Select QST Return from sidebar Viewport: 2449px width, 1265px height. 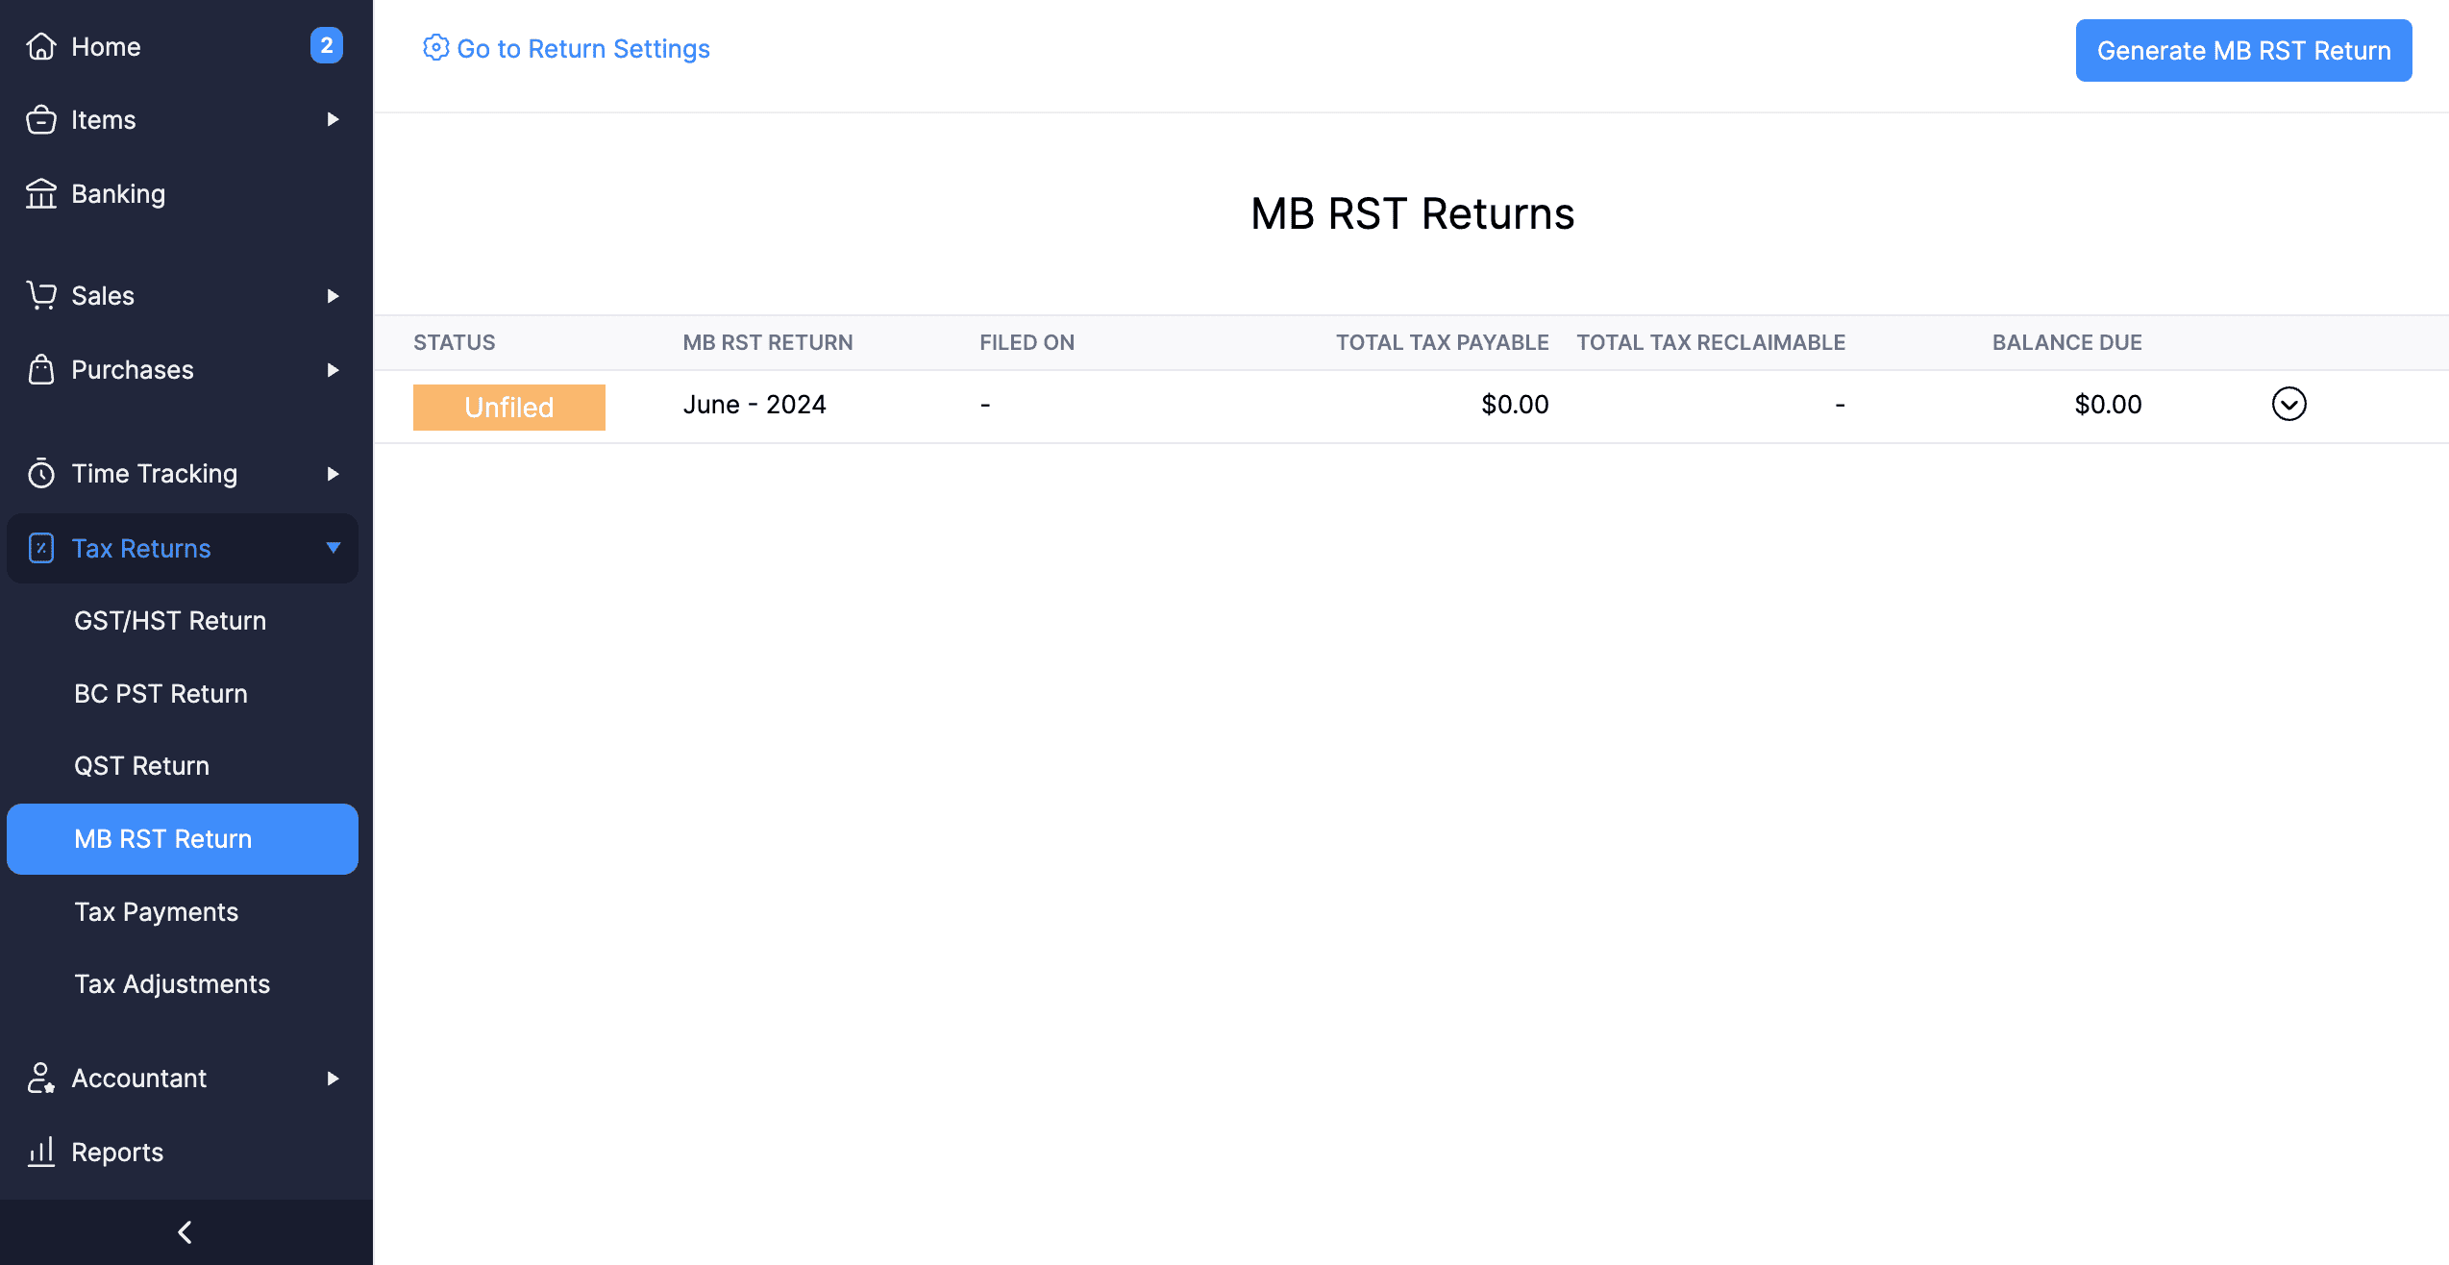(x=142, y=763)
